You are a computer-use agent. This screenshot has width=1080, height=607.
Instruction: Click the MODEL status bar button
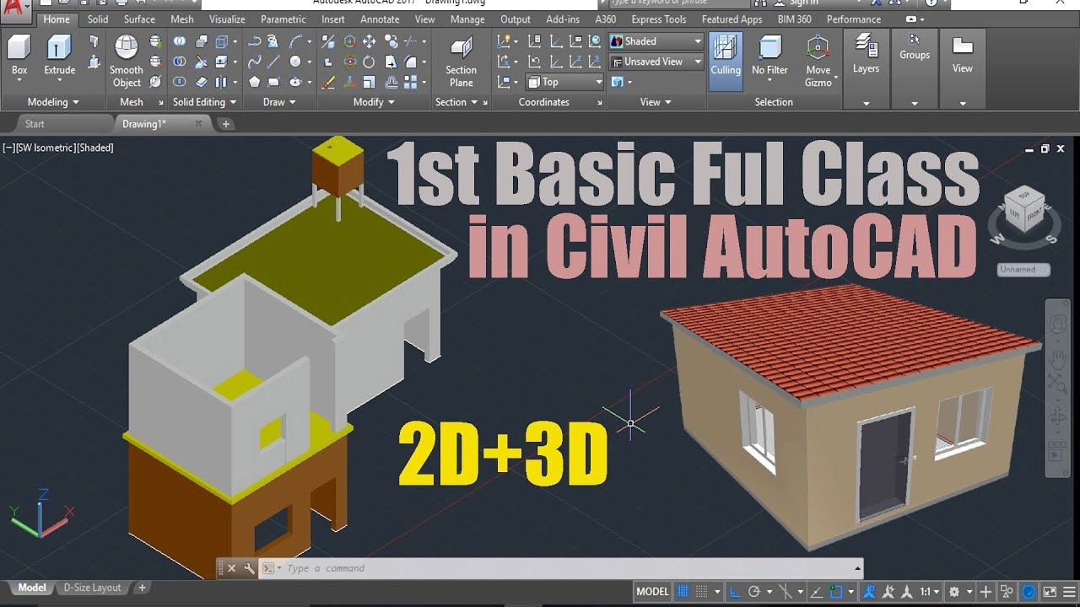652,592
